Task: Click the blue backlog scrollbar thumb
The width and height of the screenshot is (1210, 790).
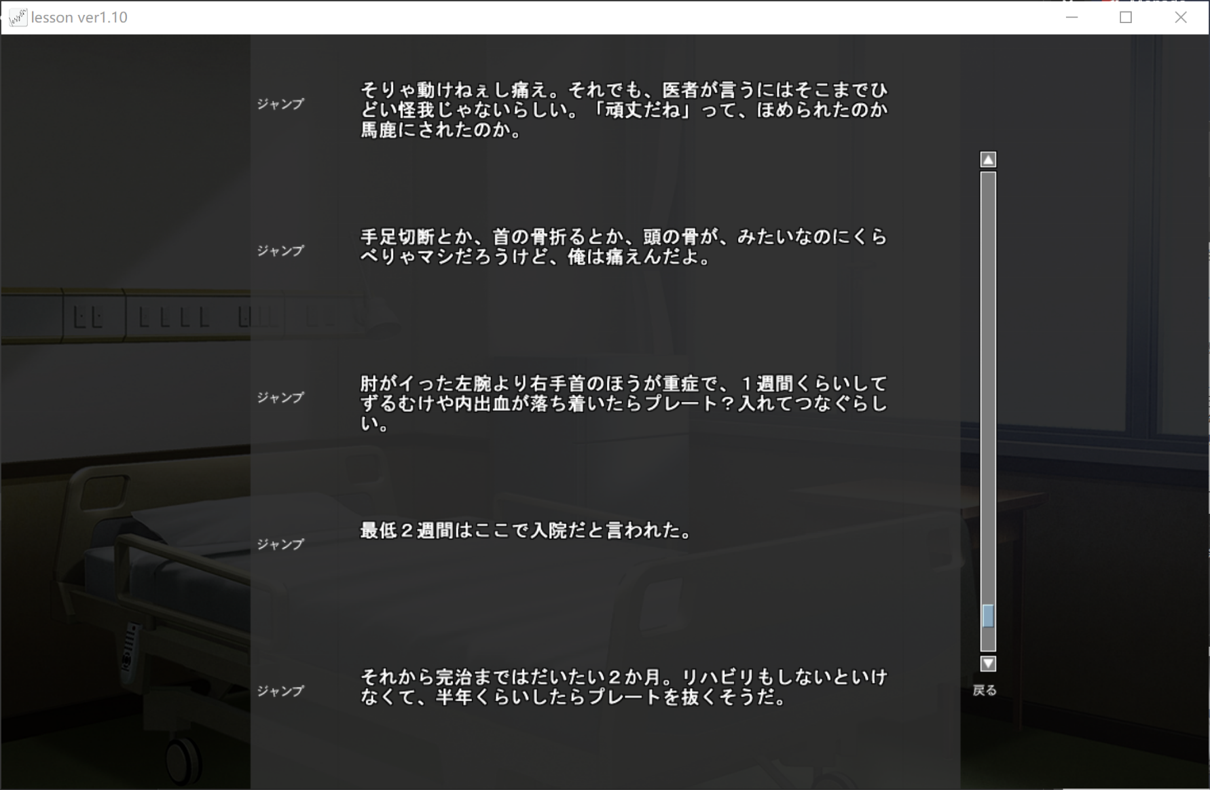Action: [988, 616]
